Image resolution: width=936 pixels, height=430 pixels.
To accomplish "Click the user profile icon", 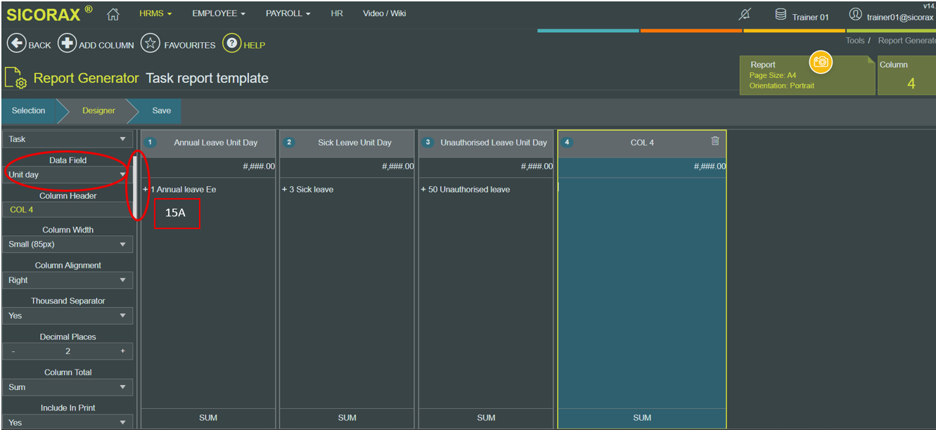I will click(x=855, y=15).
